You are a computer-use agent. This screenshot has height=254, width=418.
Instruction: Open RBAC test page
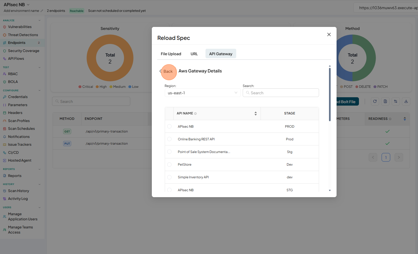(x=13, y=74)
